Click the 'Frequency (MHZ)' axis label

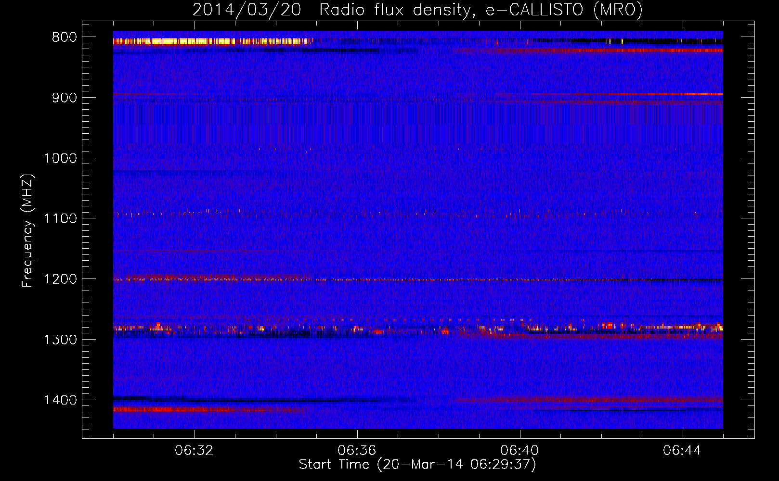27,231
